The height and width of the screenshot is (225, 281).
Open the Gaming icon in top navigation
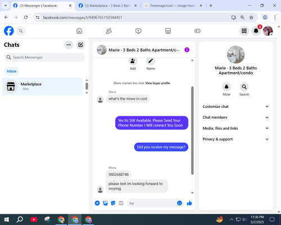tap(197, 31)
